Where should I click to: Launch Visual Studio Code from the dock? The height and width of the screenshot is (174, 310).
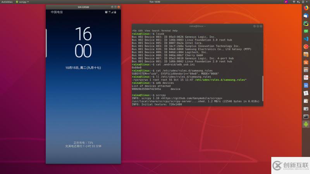[306, 39]
